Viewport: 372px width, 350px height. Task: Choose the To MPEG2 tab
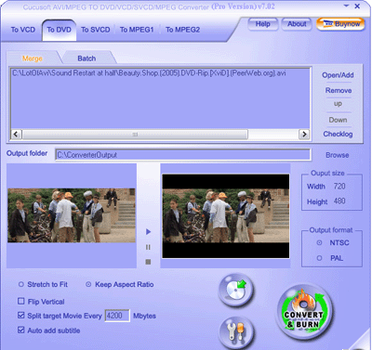(182, 30)
